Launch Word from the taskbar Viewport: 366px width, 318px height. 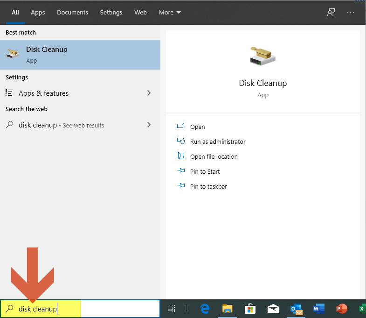pyautogui.click(x=319, y=309)
